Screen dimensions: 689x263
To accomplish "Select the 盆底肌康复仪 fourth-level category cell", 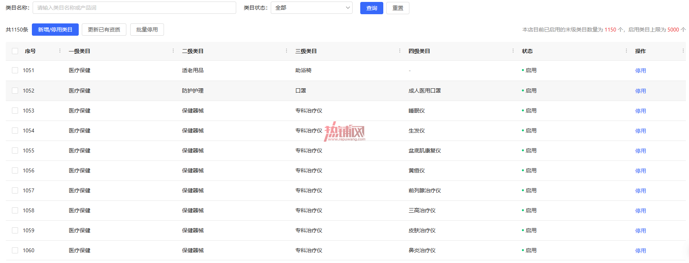I will 425,151.
